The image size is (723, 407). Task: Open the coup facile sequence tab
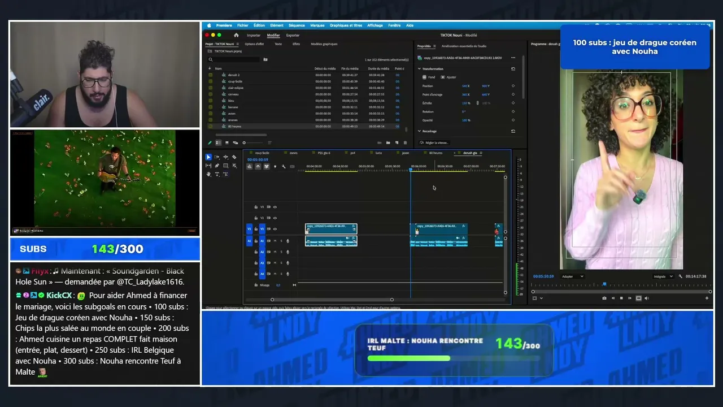coord(262,153)
